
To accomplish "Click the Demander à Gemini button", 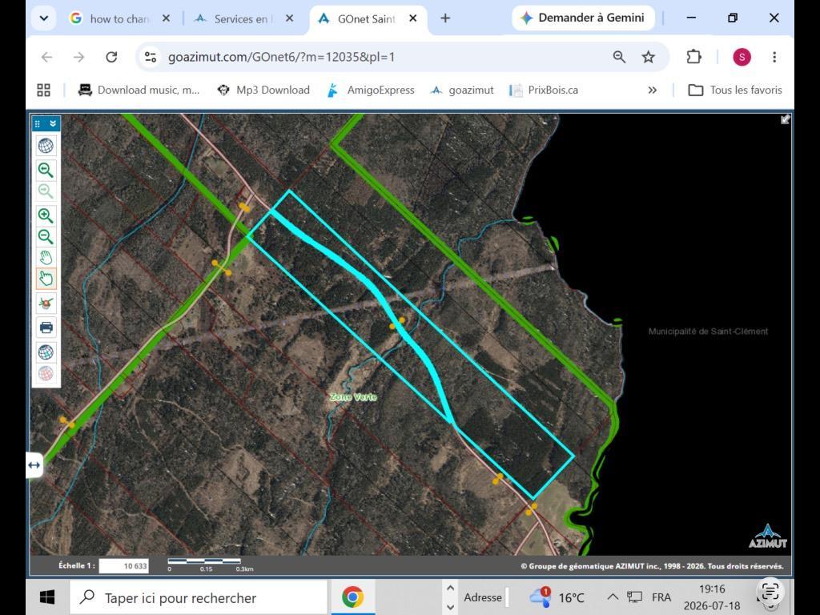I will coord(583,18).
